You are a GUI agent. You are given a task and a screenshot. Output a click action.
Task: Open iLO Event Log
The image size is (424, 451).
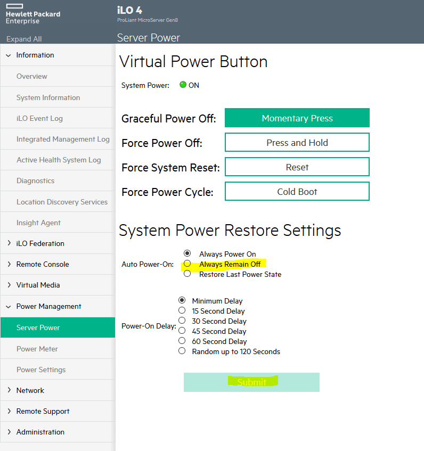point(58,118)
